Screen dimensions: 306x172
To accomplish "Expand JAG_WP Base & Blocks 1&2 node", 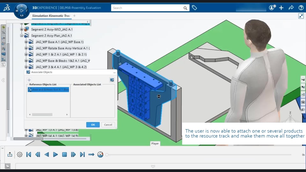I will point(26,61).
